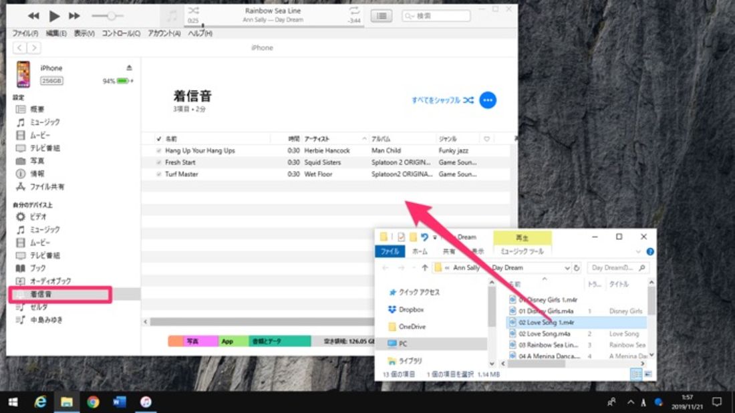Image resolution: width=735 pixels, height=413 pixels.
Task: Click the rewind button in iTunes
Action: coord(33,16)
